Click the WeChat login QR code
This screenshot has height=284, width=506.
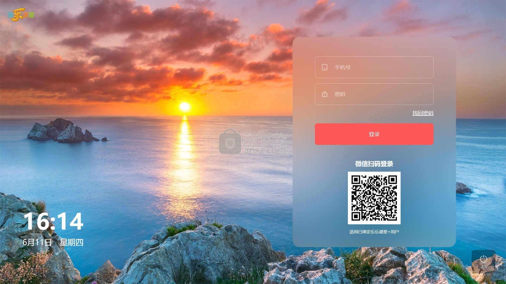tap(374, 198)
